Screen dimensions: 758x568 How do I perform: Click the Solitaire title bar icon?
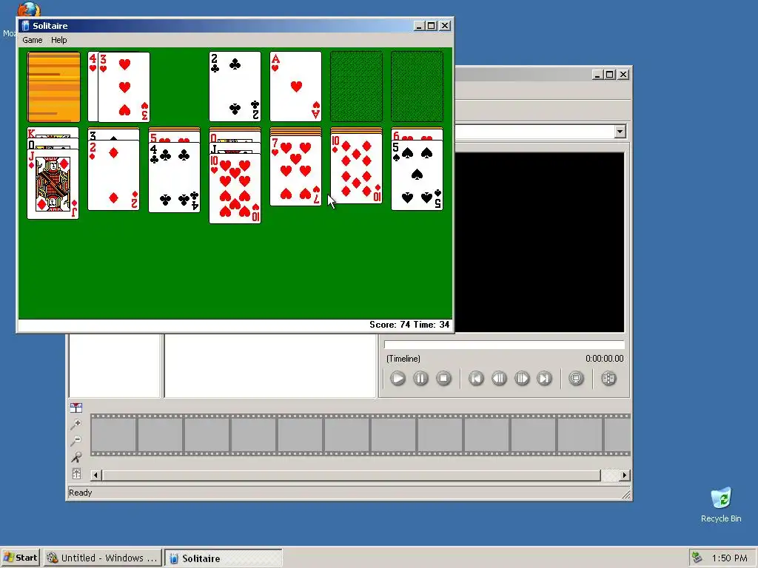coord(26,26)
